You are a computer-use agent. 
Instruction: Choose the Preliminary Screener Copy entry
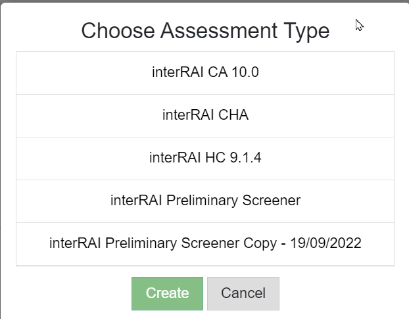(205, 243)
